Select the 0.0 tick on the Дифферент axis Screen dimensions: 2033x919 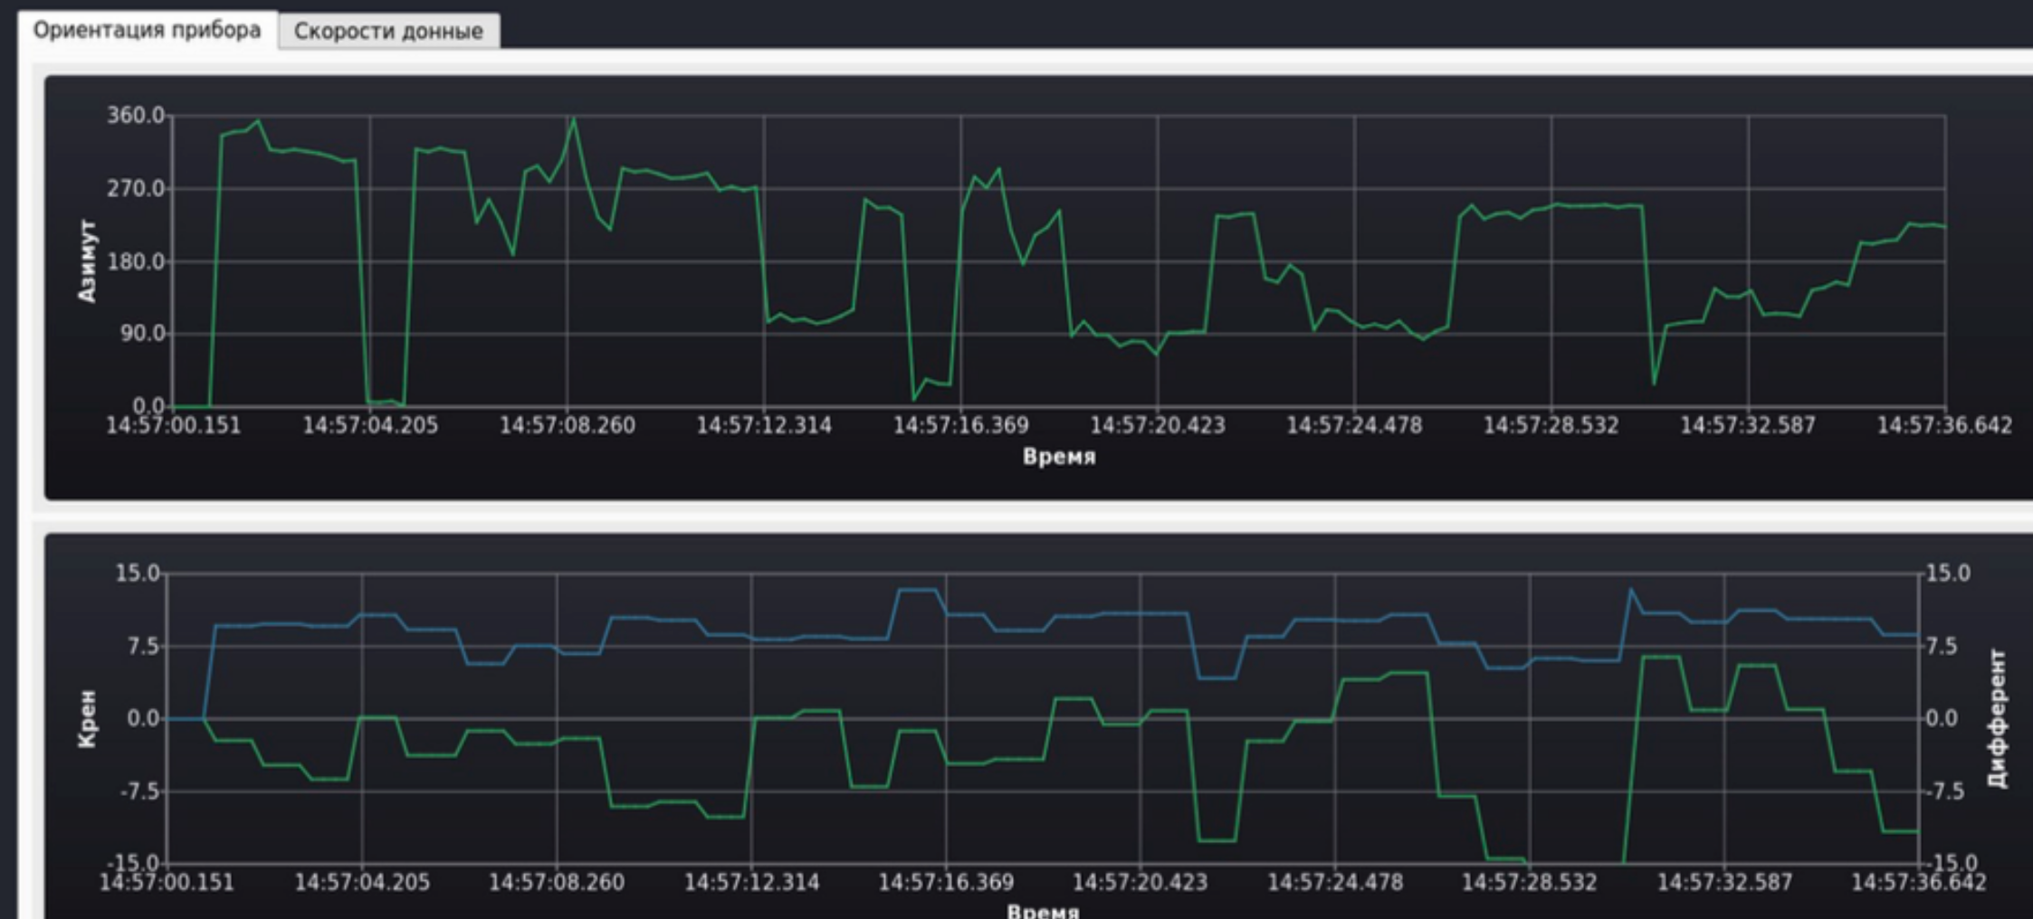(1942, 719)
